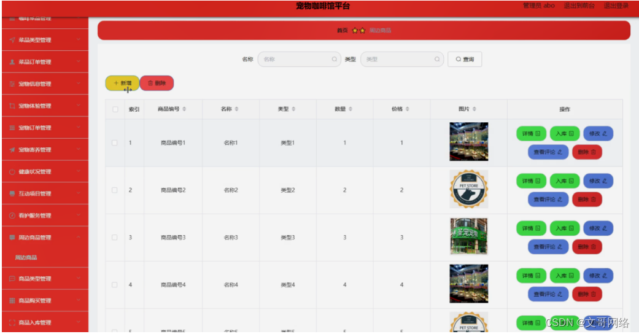Click the 宠物订单管理 list icon
The width and height of the screenshot is (639, 334).
[x=12, y=128]
